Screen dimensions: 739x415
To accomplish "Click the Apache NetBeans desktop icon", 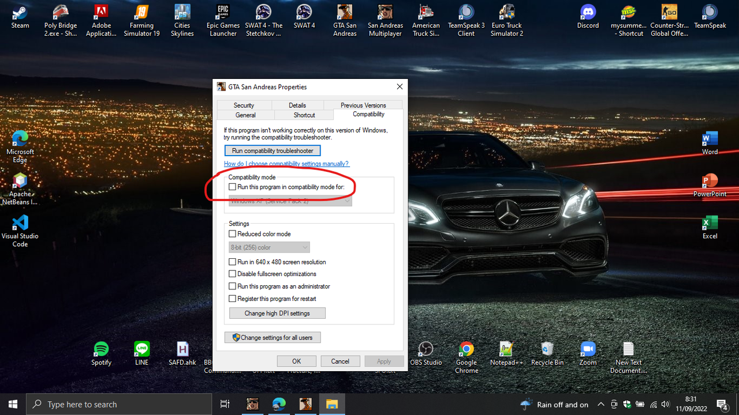I will coord(20,189).
